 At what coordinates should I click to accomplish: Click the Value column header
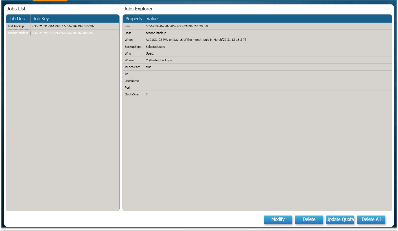[x=268, y=19]
